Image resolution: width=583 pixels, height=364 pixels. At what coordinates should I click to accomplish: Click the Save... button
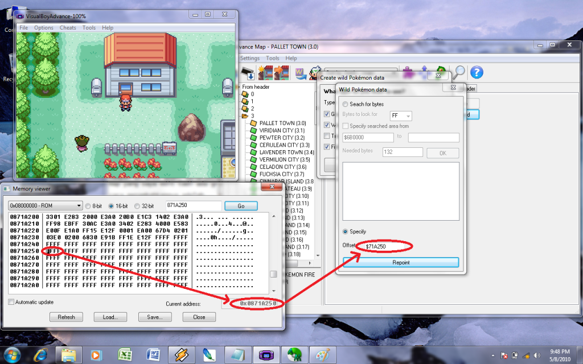[x=155, y=317]
